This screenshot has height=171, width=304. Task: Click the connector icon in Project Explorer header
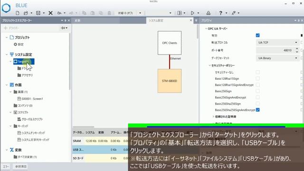[x=63, y=28]
